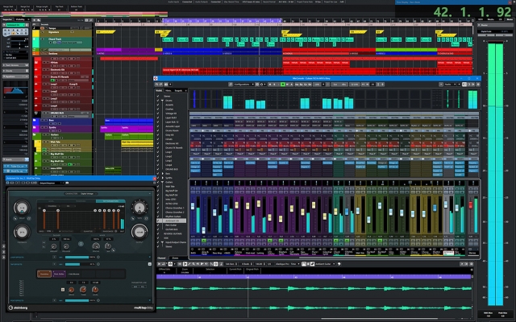The height and width of the screenshot is (322, 516).
Task: Open the HiHats track folder icon
Action: (35, 63)
